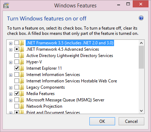Click folder icon beside Hostable Web Core
Image resolution: width=151 pixels, height=132 pixels.
22,81
